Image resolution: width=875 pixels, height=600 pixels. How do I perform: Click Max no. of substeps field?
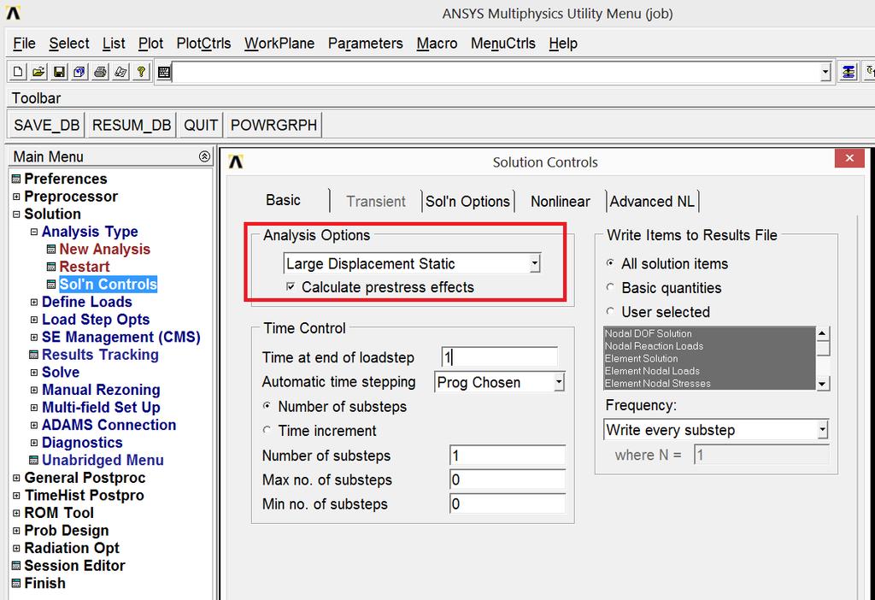point(508,479)
